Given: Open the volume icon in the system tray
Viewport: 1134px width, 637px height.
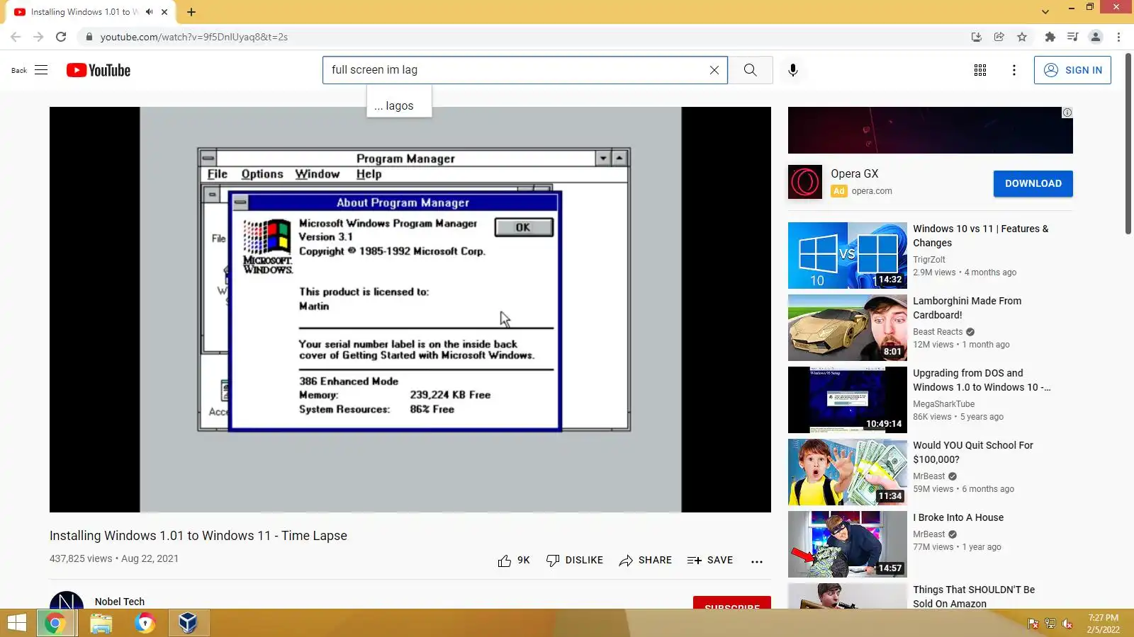Looking at the screenshot, I should 1067,624.
